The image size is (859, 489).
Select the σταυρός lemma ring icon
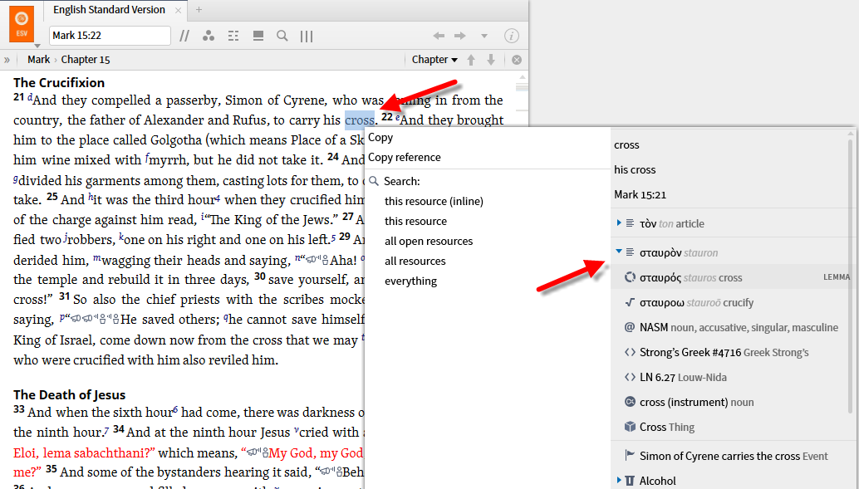pos(630,277)
